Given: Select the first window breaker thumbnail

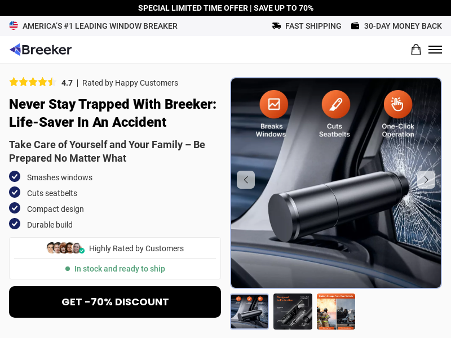Looking at the screenshot, I should (x=249, y=312).
